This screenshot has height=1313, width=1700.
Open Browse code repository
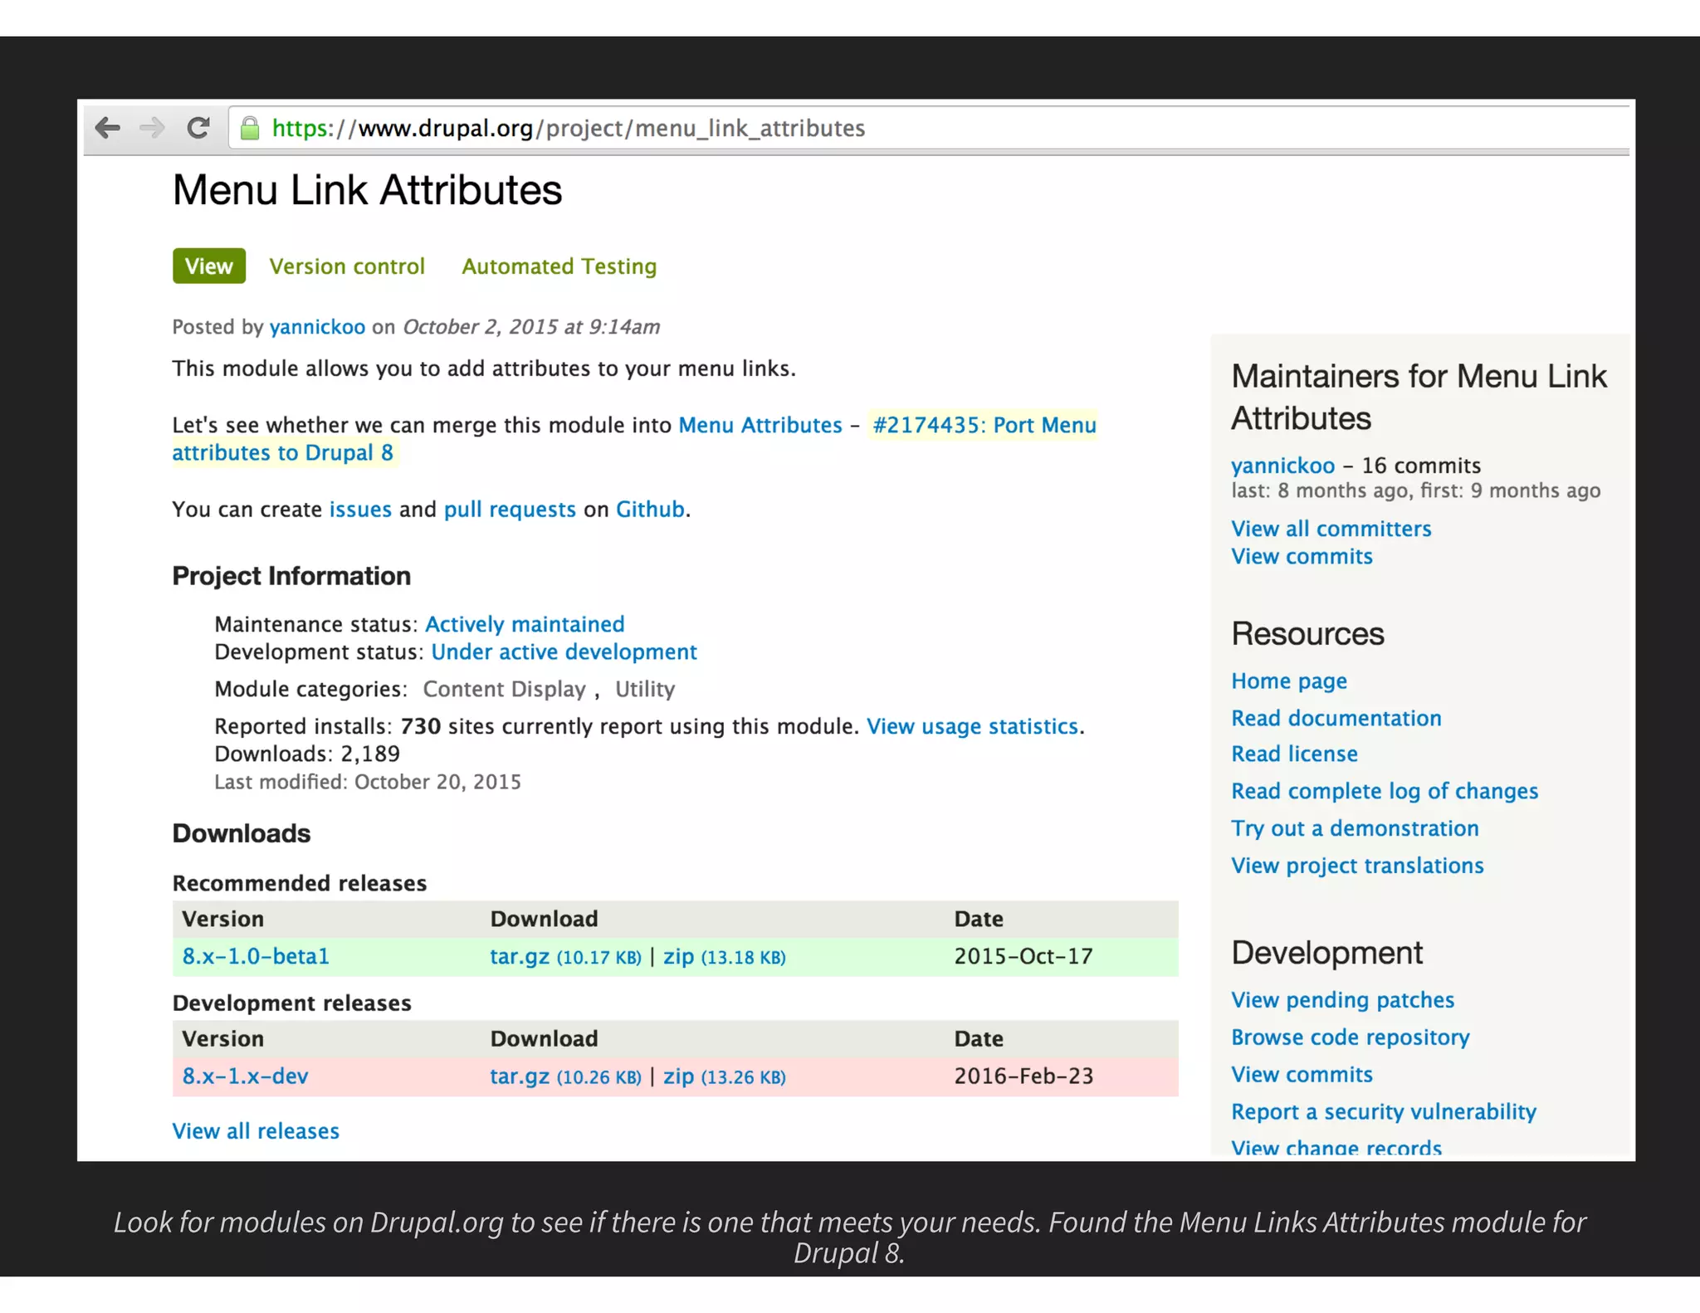click(x=1350, y=1037)
